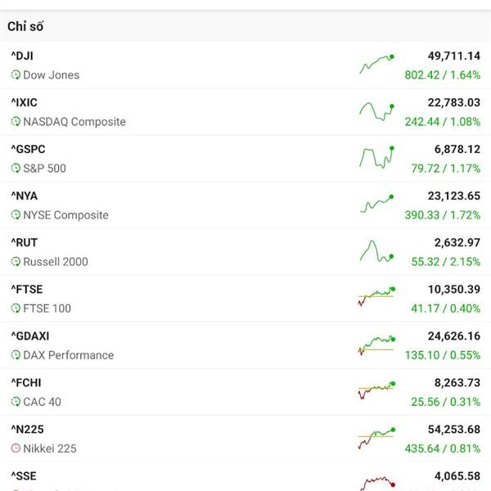Click the Russell 2000 status clock icon
Viewport: 491px width, 491px height.
(x=16, y=262)
